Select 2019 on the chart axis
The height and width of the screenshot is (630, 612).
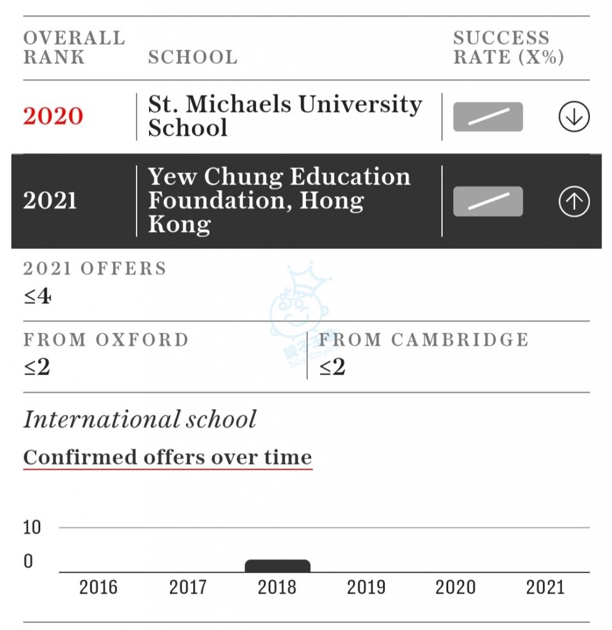point(366,588)
